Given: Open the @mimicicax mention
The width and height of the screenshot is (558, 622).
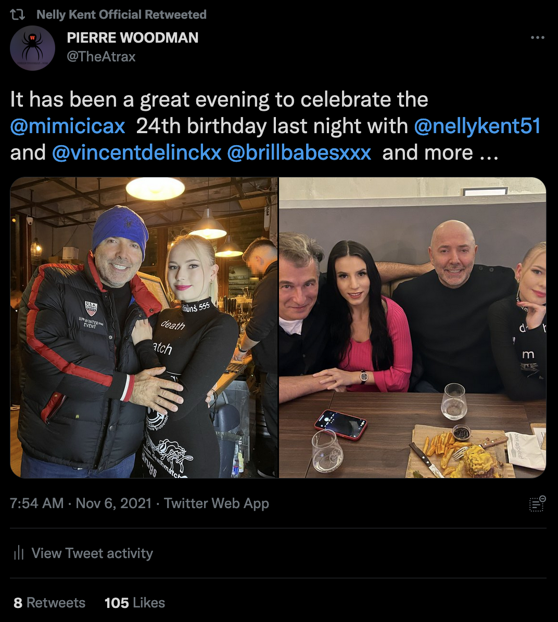Looking at the screenshot, I should 68,126.
